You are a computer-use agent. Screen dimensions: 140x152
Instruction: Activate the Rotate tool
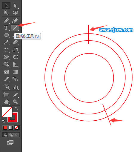pos(6,50)
